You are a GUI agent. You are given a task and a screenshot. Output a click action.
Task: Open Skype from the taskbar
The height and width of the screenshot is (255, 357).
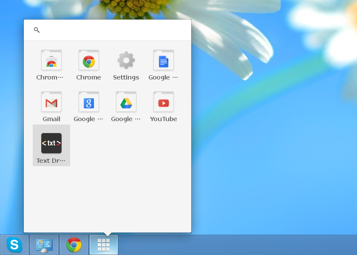click(x=14, y=245)
